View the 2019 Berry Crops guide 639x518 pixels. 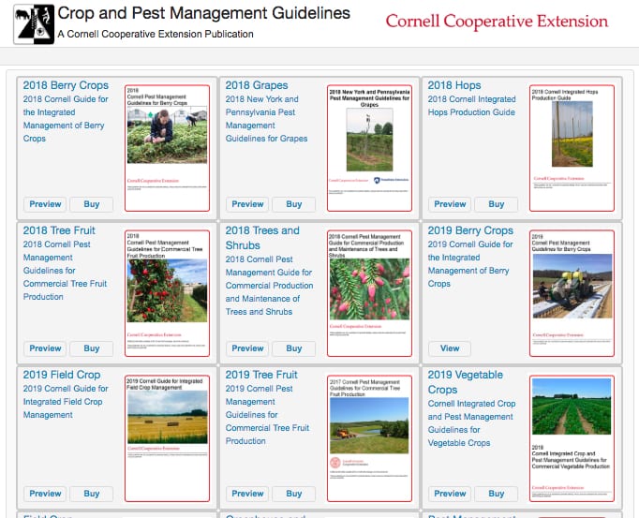click(450, 348)
